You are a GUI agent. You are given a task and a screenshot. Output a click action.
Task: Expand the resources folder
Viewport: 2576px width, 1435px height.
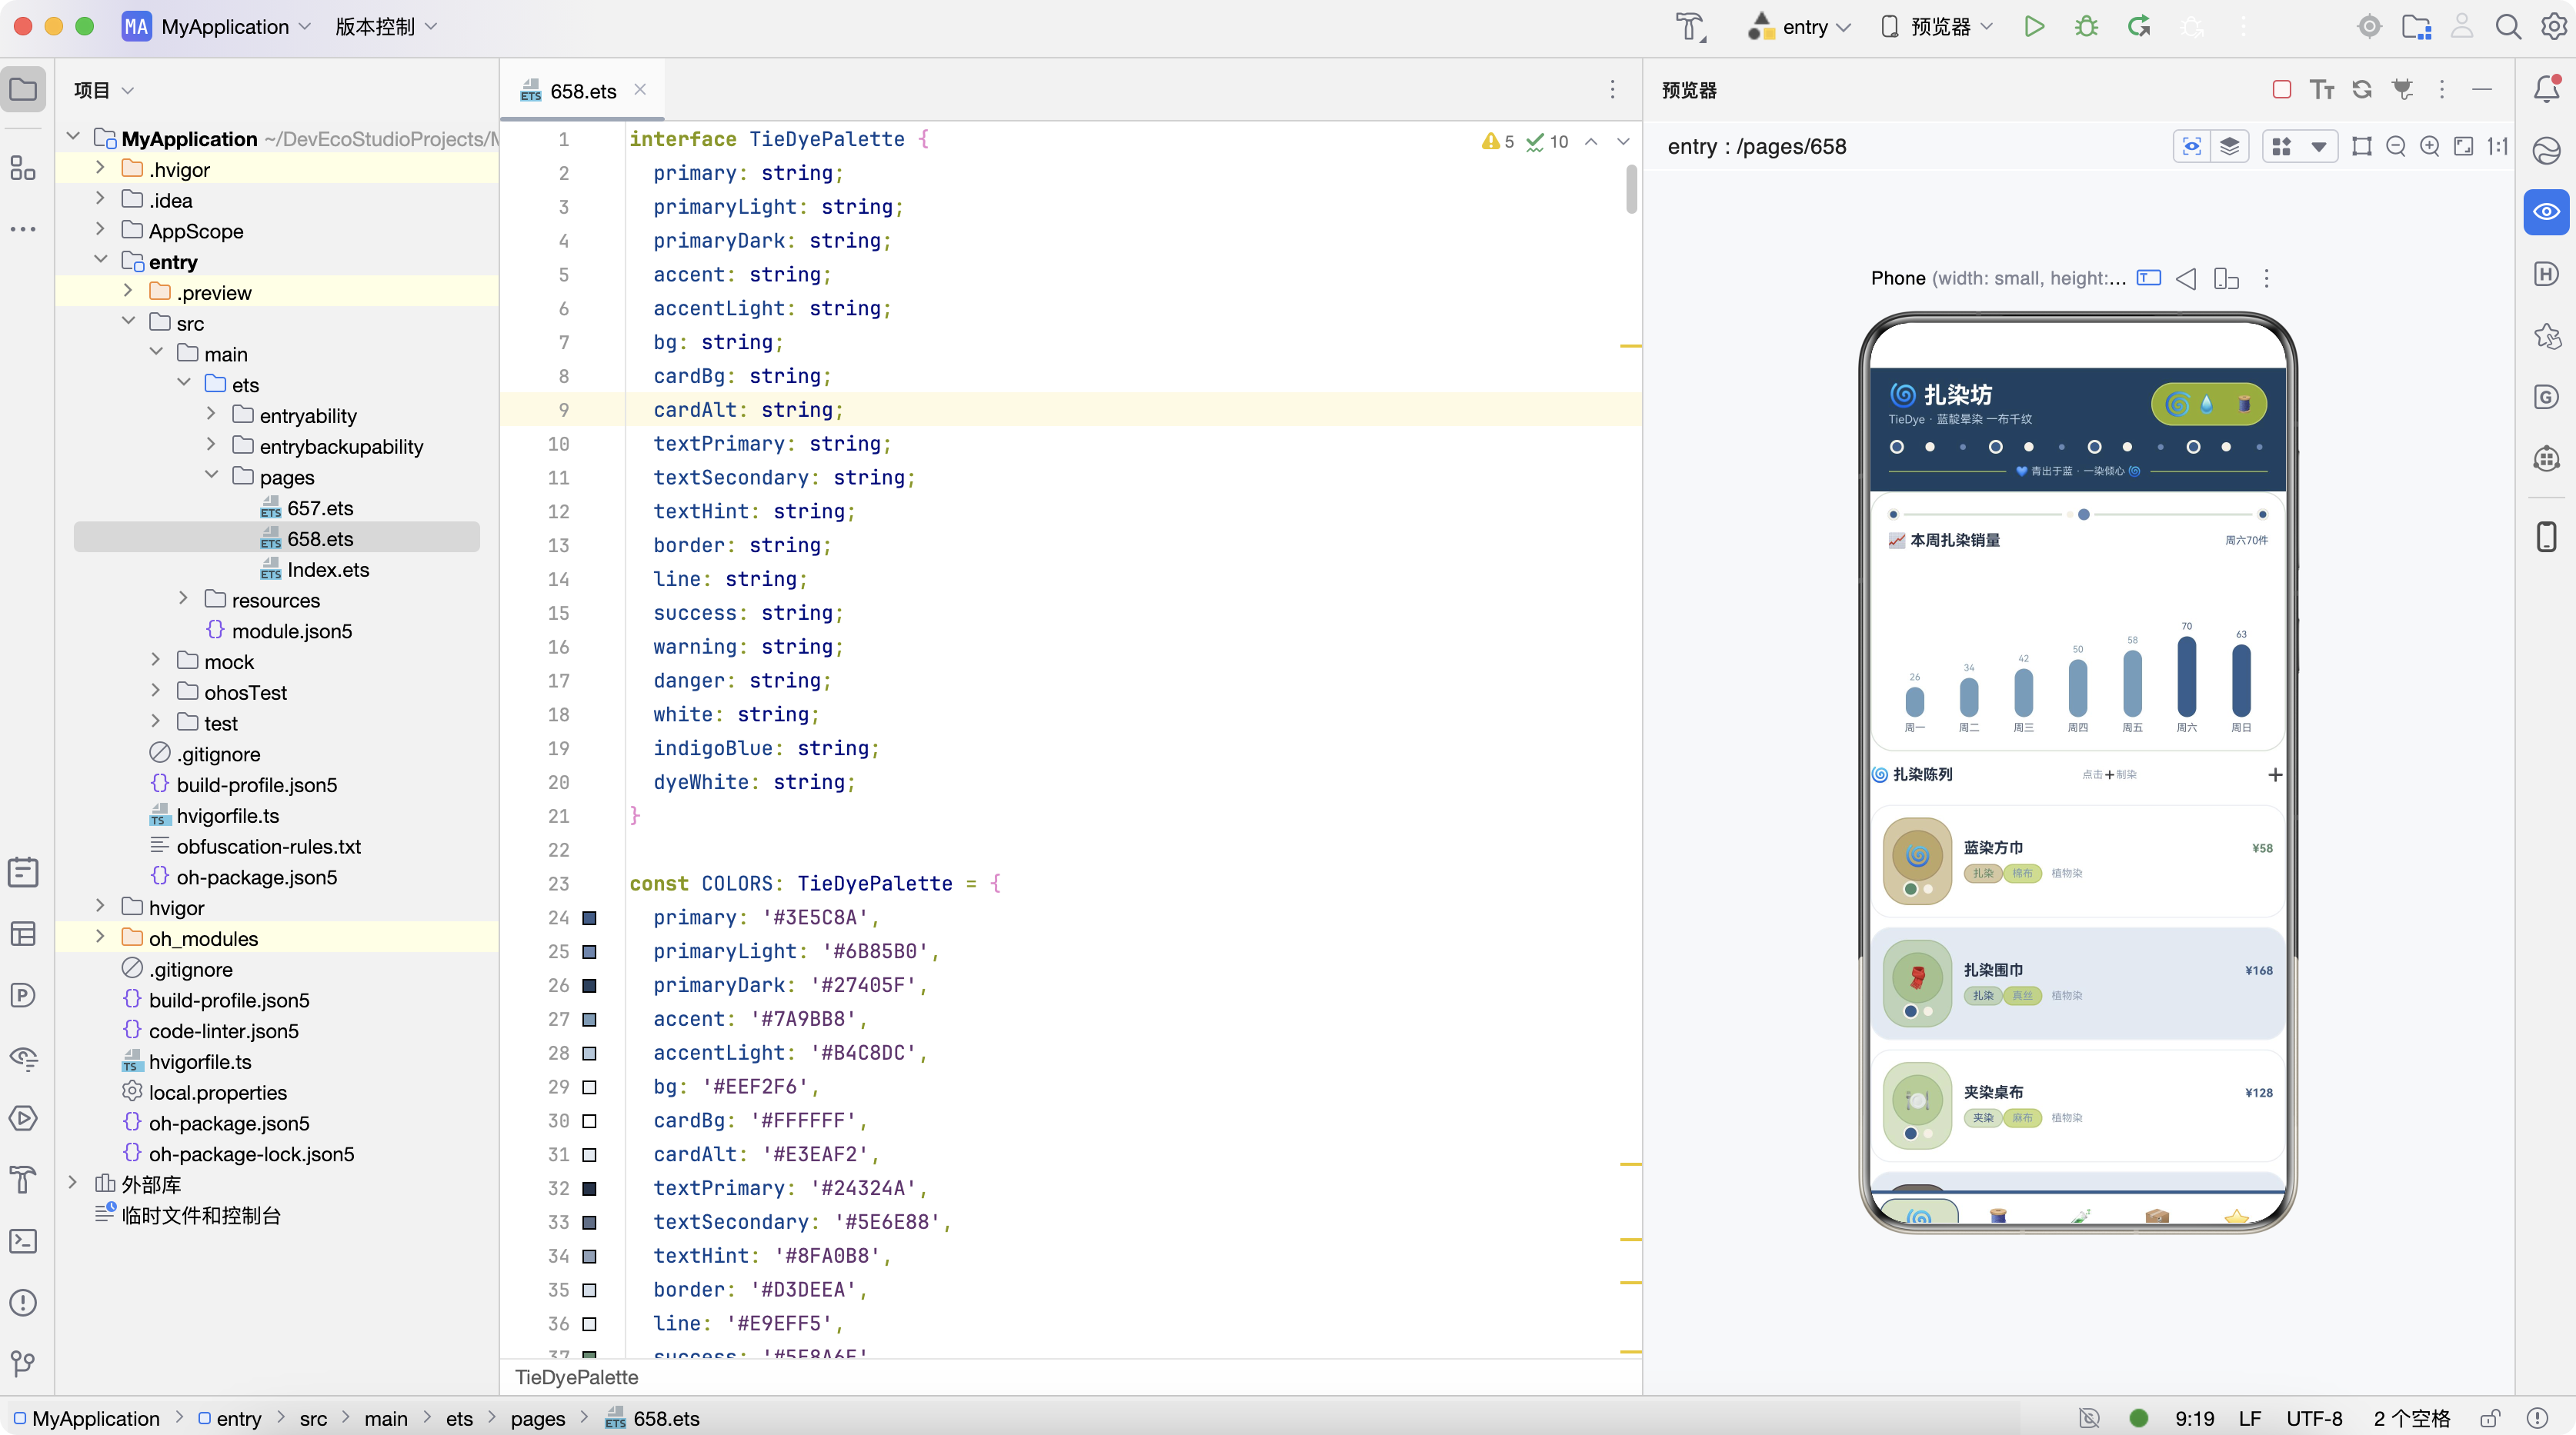tap(183, 600)
